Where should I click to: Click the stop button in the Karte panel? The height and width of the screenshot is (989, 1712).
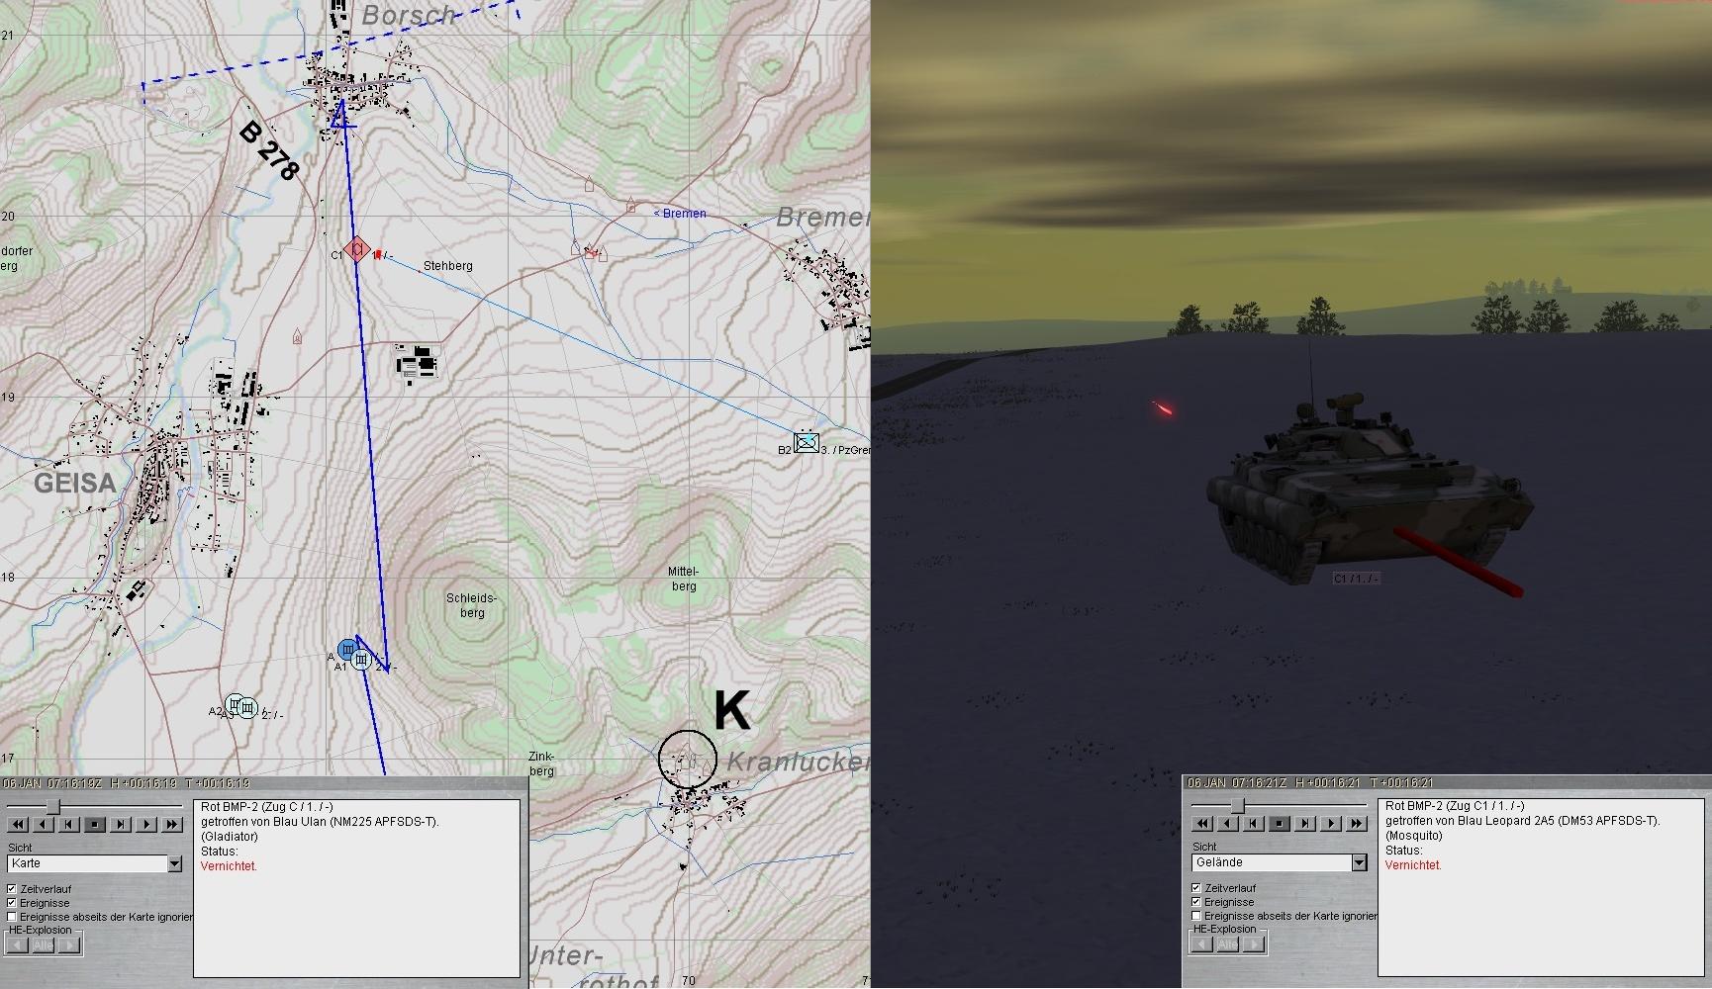point(95,824)
